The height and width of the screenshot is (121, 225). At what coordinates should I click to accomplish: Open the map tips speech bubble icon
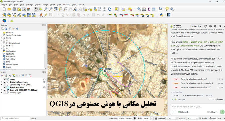pos(167,9)
